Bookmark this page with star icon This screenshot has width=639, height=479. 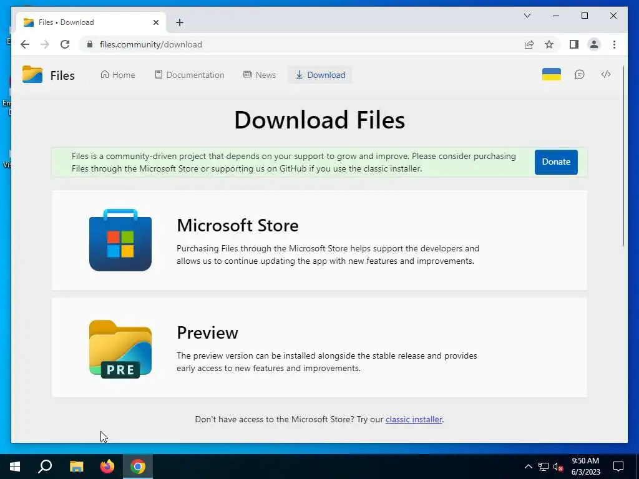pos(549,44)
